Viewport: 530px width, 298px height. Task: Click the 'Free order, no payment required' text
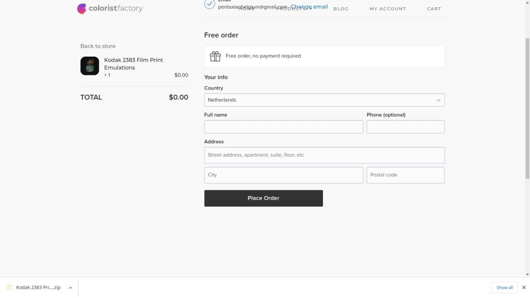(263, 56)
